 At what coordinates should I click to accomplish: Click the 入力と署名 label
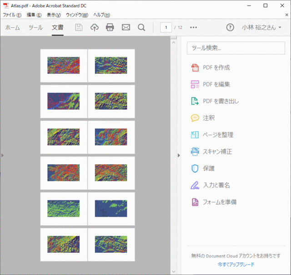pos(216,185)
